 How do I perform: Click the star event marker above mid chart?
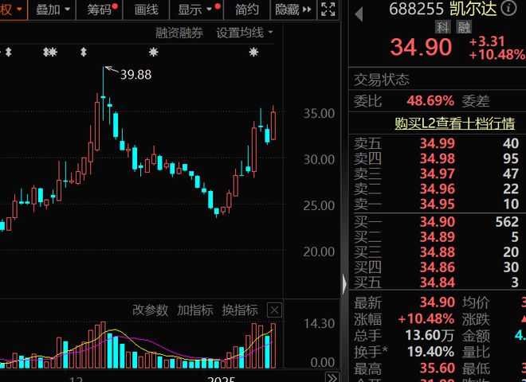pyautogui.click(x=153, y=52)
